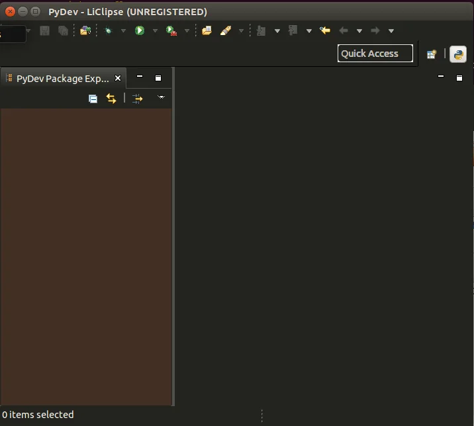Open the Package Explorer View Menu triangle
Viewport: 474px width, 426px height.
pos(161,97)
